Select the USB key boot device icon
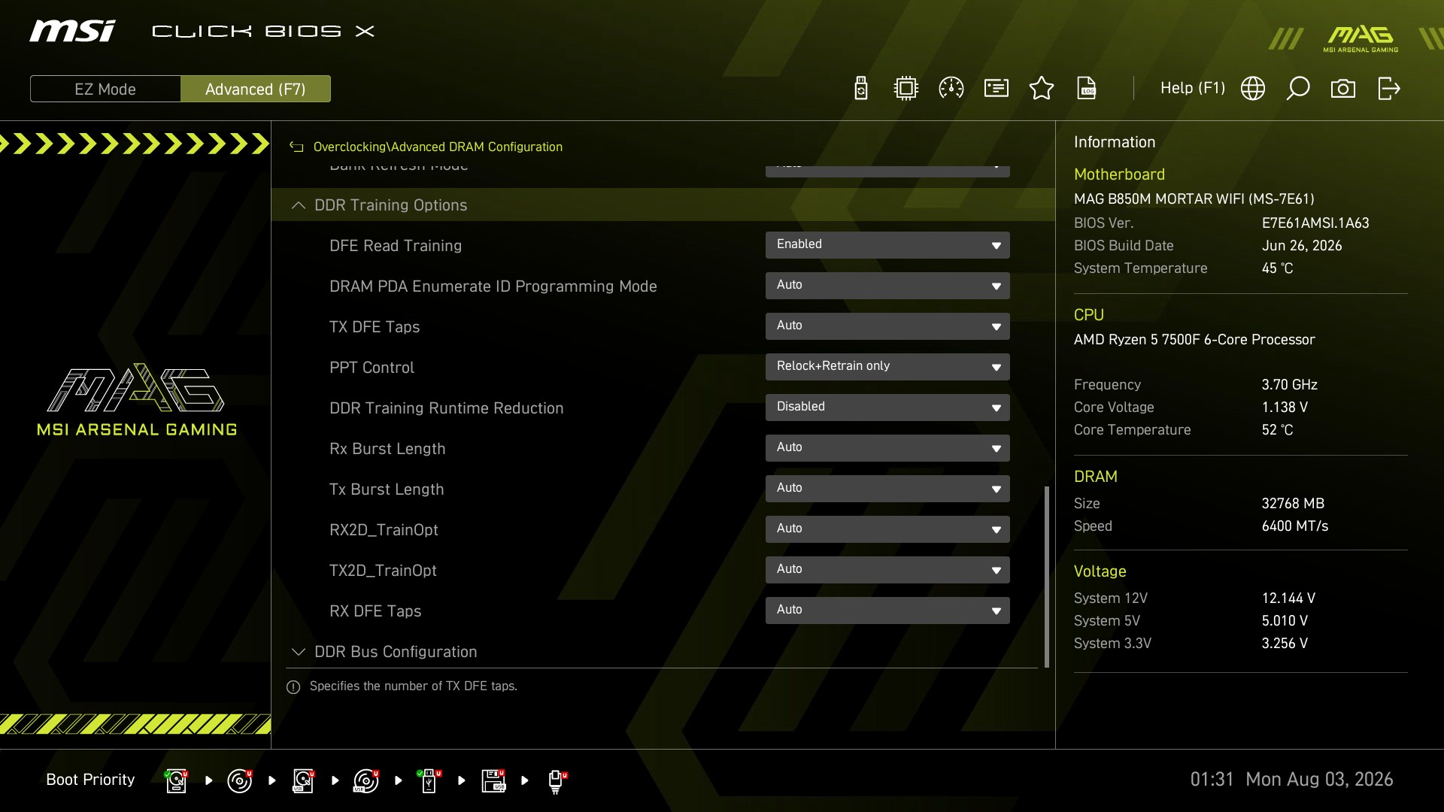The image size is (1444, 812). [429, 780]
